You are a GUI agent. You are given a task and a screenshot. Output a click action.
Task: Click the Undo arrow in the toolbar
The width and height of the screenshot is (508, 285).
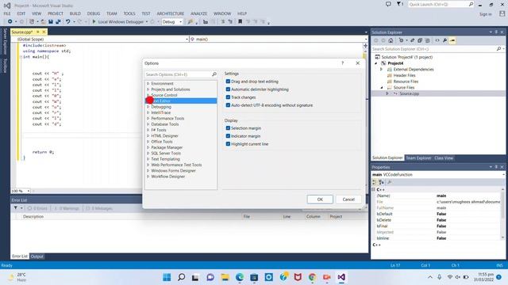tap(68, 21)
